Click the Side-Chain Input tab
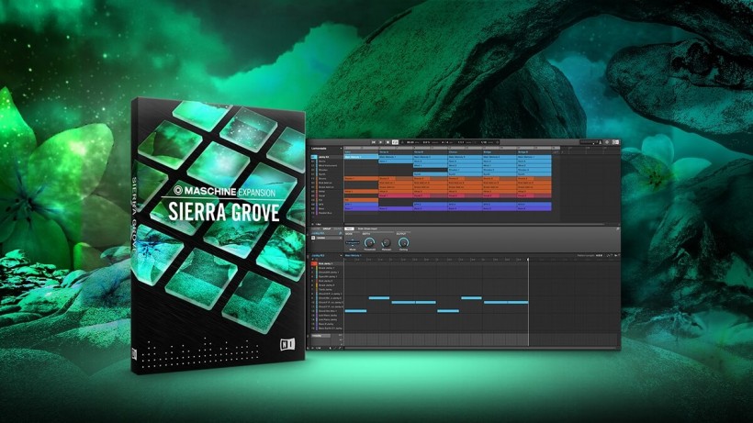The width and height of the screenshot is (753, 423). click(367, 228)
